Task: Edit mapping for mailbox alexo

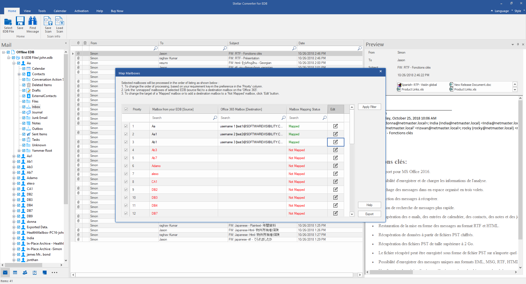Action: click(x=335, y=174)
